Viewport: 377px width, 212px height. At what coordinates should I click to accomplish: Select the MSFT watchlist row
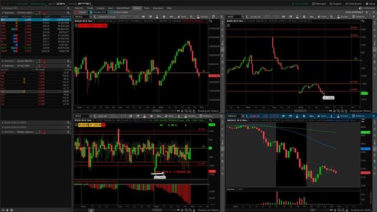(35, 48)
